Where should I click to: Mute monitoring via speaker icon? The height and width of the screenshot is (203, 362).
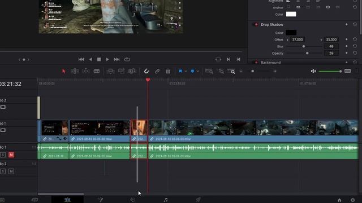tap(313, 71)
